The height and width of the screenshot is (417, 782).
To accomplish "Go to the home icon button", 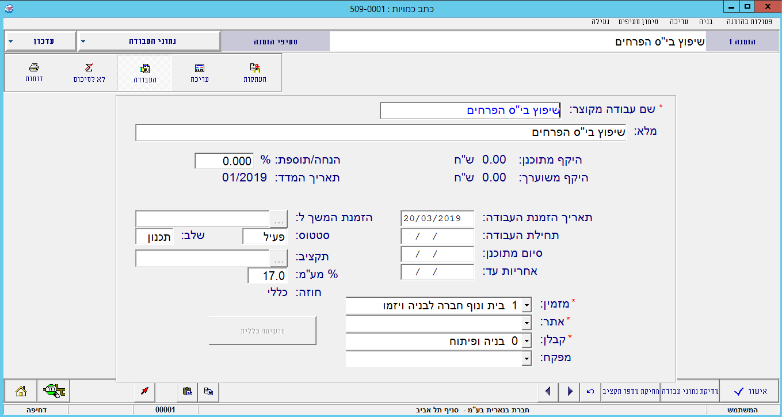I will [21, 391].
